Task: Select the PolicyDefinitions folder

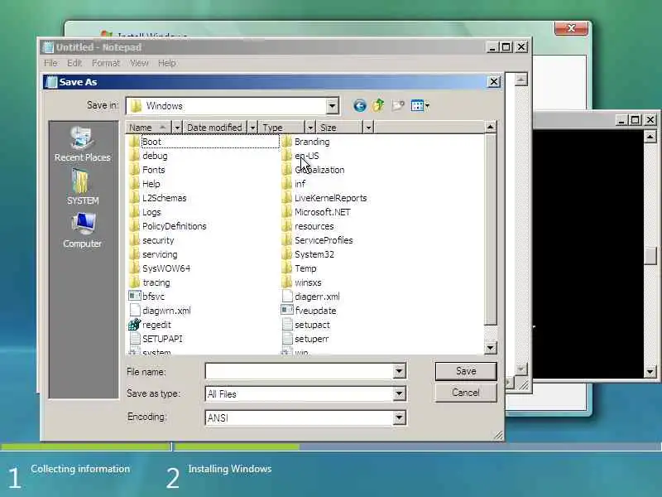Action: [168, 226]
